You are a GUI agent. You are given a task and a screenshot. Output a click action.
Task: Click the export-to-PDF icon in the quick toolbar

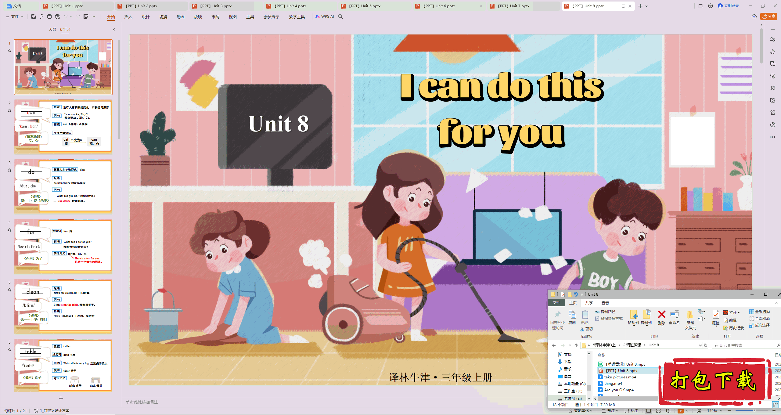coord(41,16)
